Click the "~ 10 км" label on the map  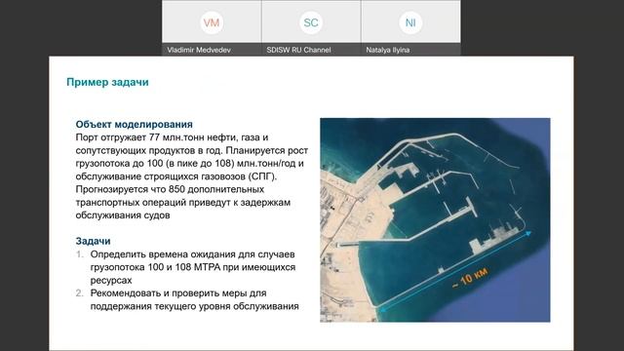click(470, 277)
